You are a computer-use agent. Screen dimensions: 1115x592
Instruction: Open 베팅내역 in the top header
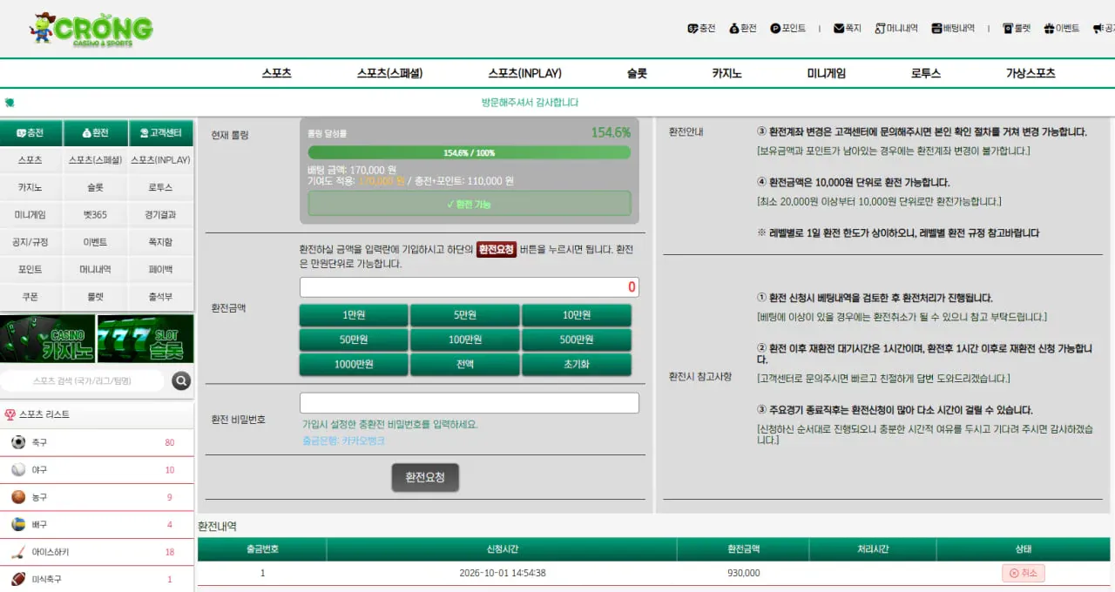coord(953,28)
